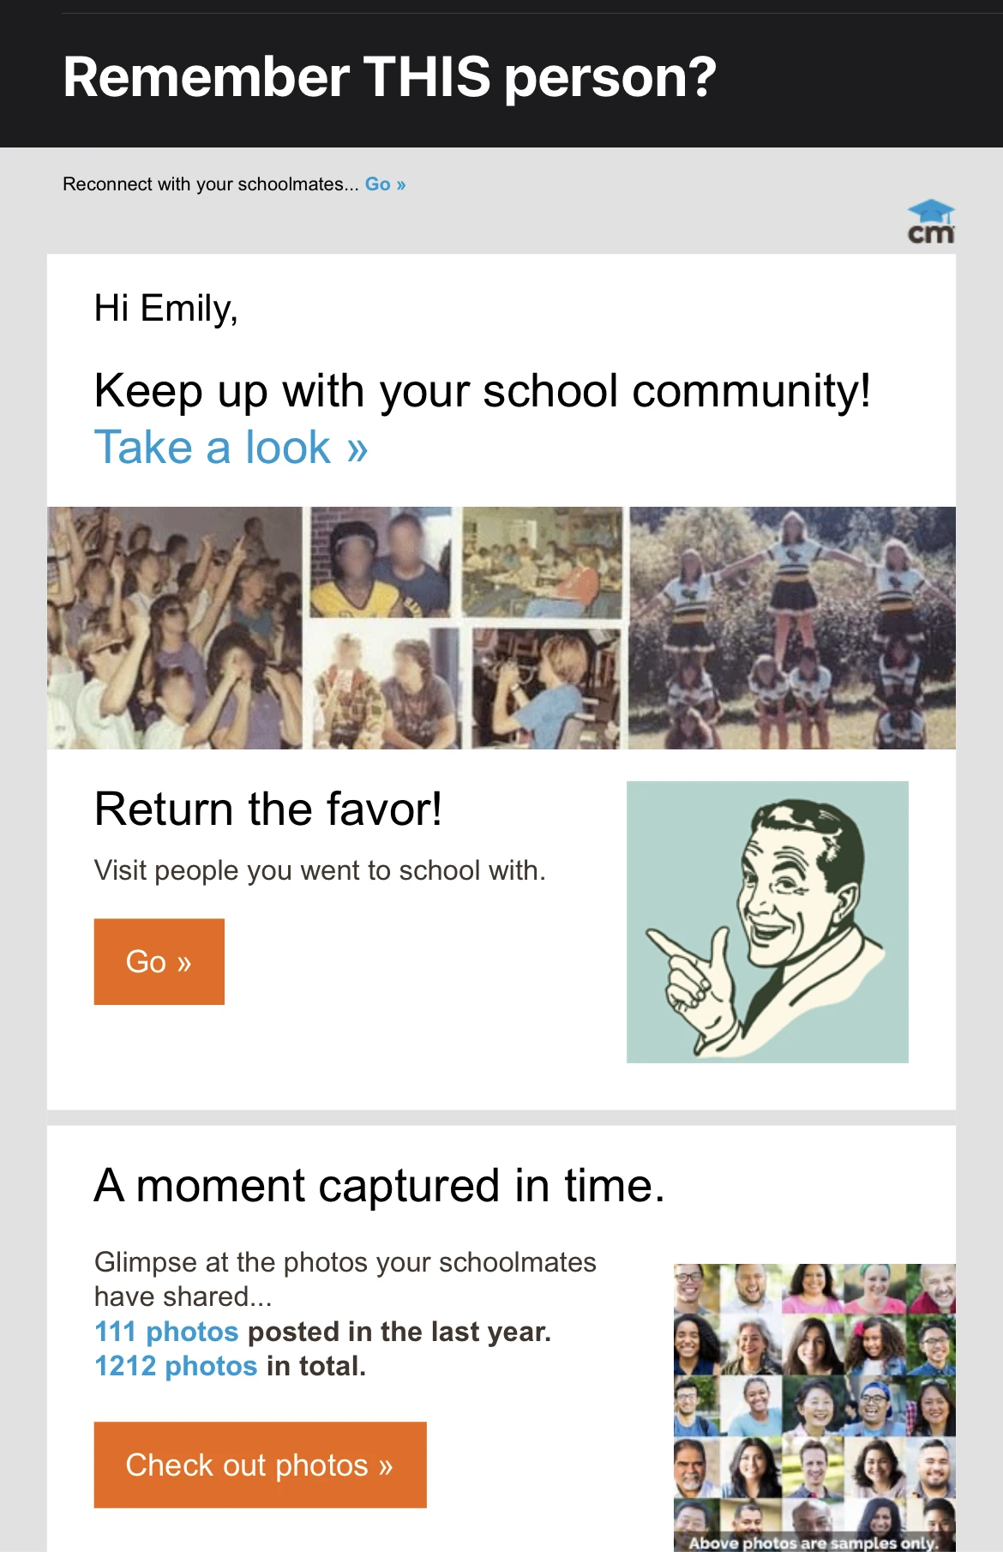This screenshot has height=1552, width=1003.
Task: Click the two friends in jerseys photo
Action: [x=380, y=562]
